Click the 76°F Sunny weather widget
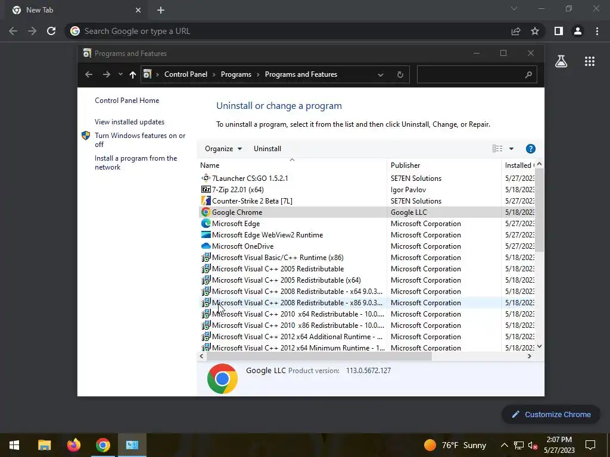 click(455, 445)
